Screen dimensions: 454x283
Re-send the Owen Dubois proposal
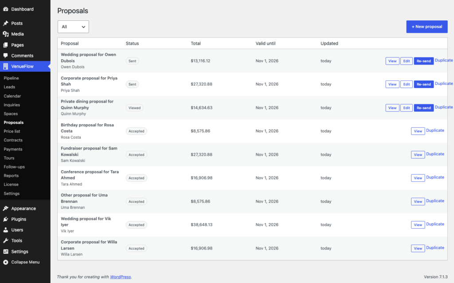(x=423, y=61)
